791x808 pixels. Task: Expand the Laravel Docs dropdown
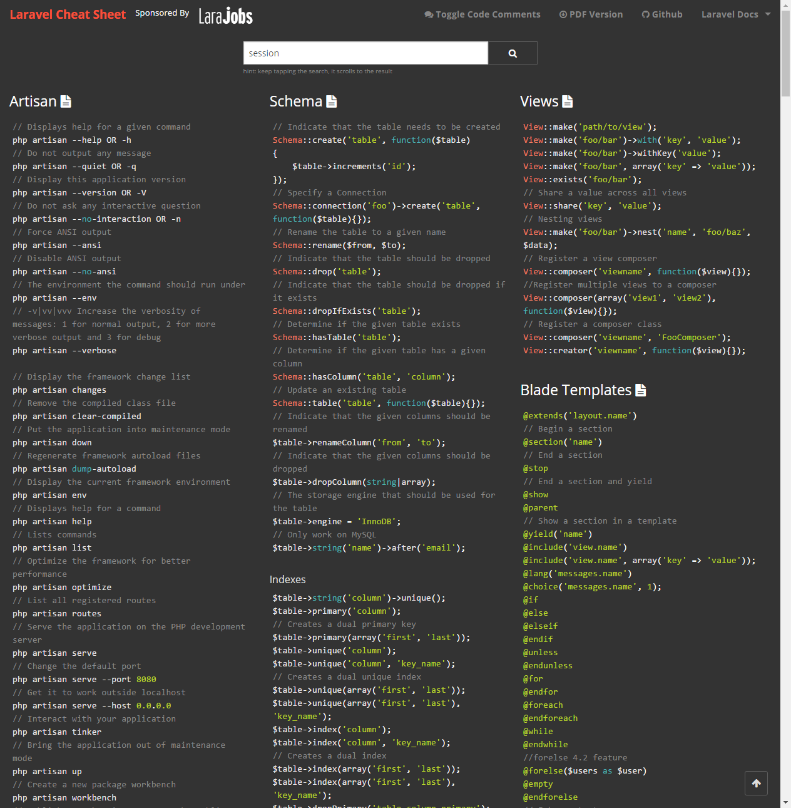(x=736, y=14)
